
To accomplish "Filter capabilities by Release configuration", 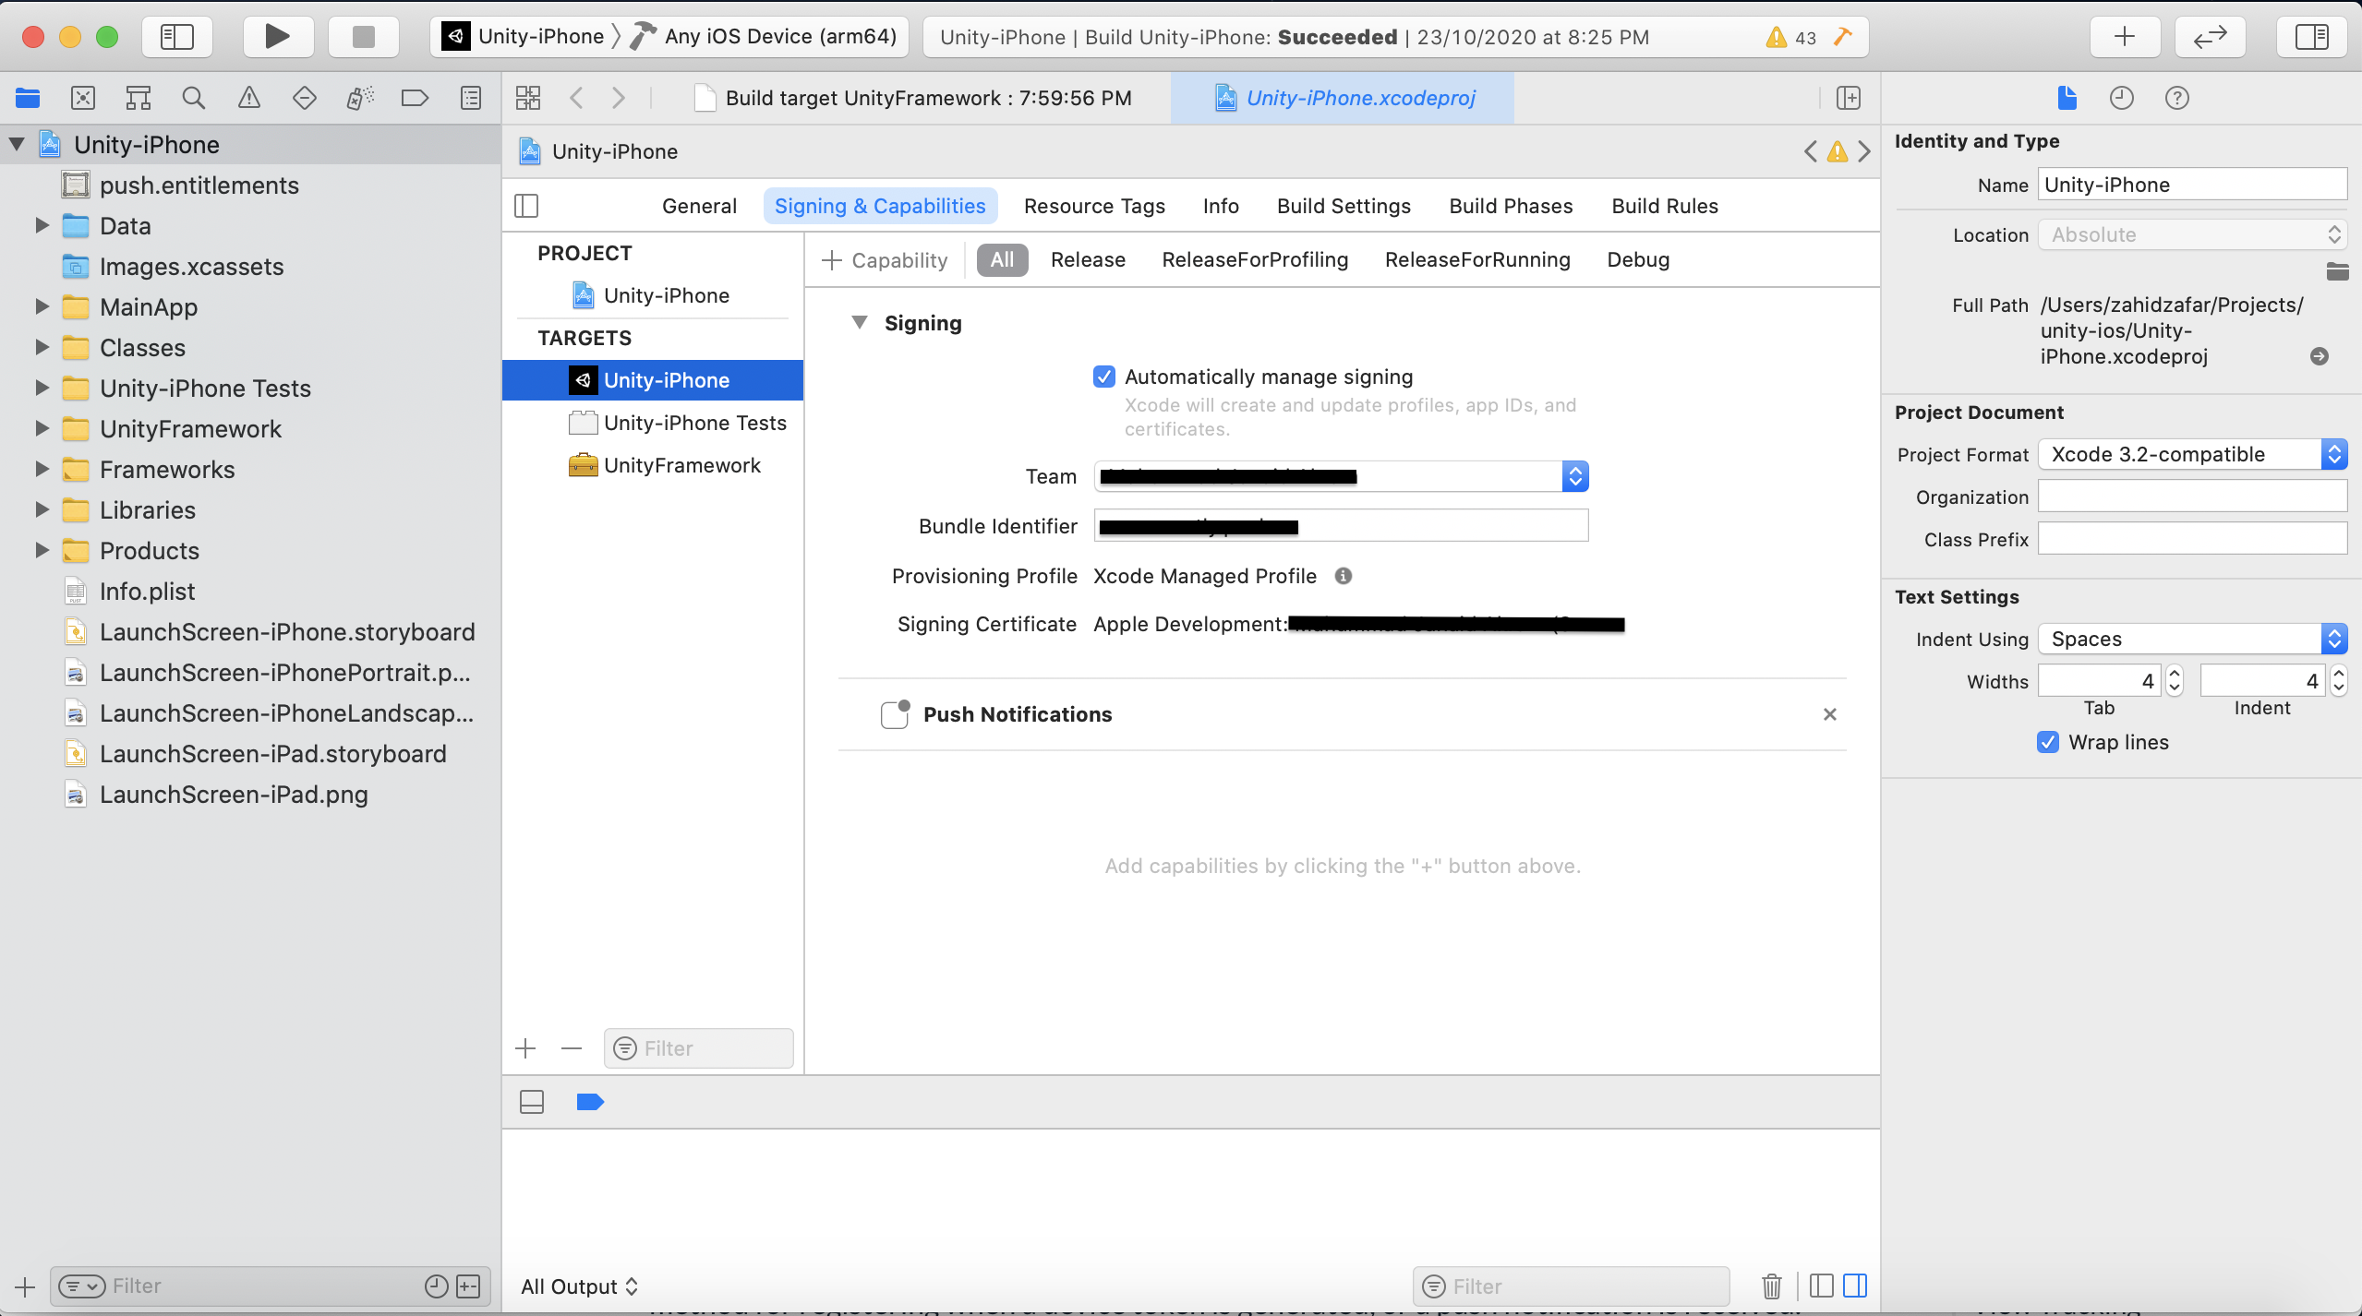I will point(1088,260).
